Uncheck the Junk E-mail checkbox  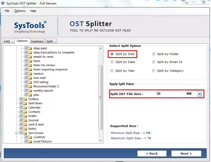pos(21,124)
